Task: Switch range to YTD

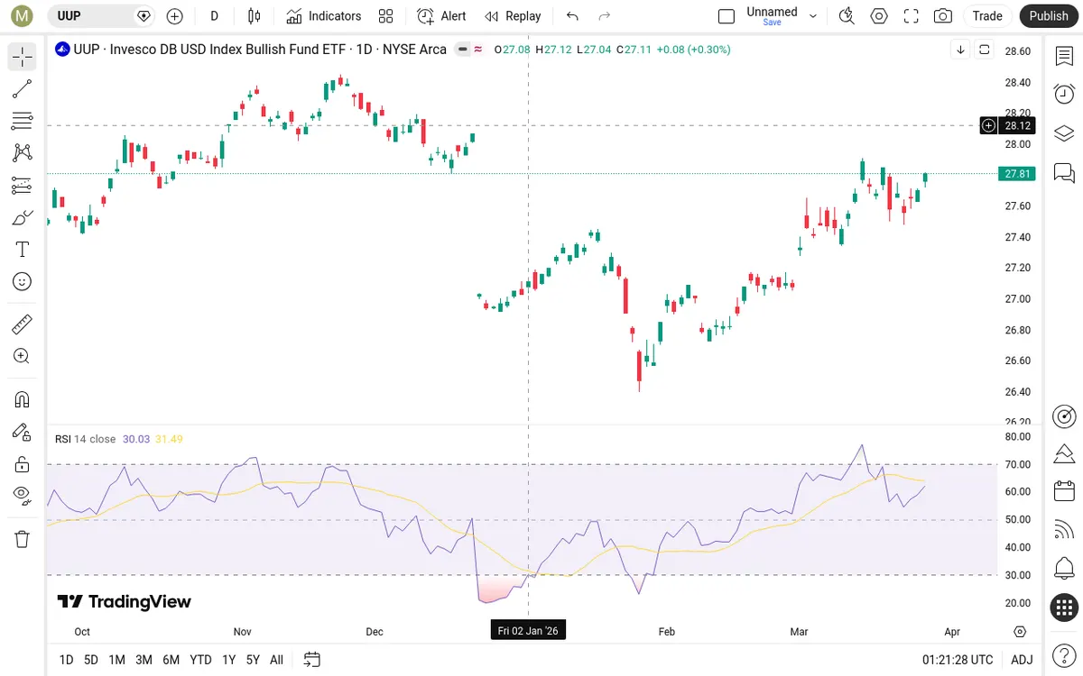Action: (x=200, y=660)
